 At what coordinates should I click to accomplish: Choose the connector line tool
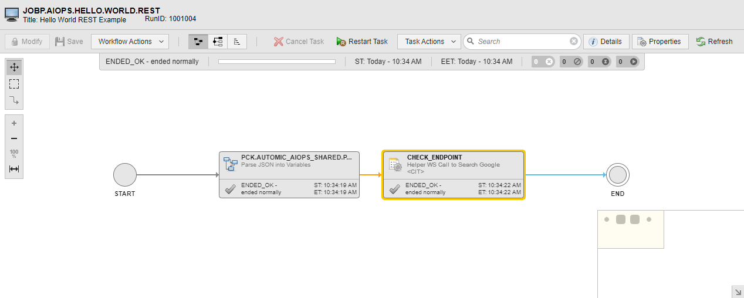coord(14,100)
